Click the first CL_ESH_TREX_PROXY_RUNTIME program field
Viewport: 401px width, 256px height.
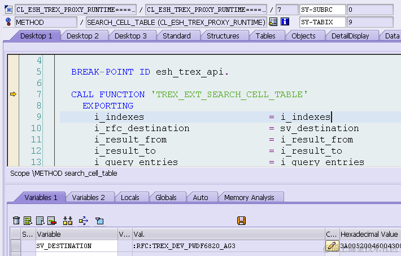[76, 10]
